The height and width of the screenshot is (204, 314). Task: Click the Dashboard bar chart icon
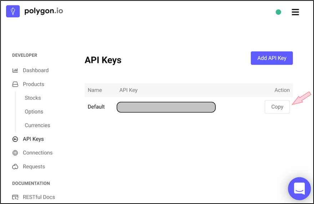[x=15, y=70]
